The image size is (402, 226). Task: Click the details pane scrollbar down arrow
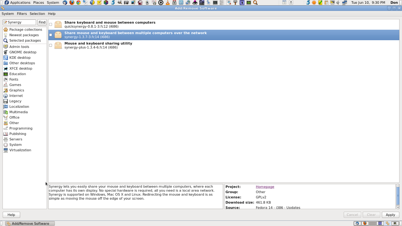coord(398,207)
